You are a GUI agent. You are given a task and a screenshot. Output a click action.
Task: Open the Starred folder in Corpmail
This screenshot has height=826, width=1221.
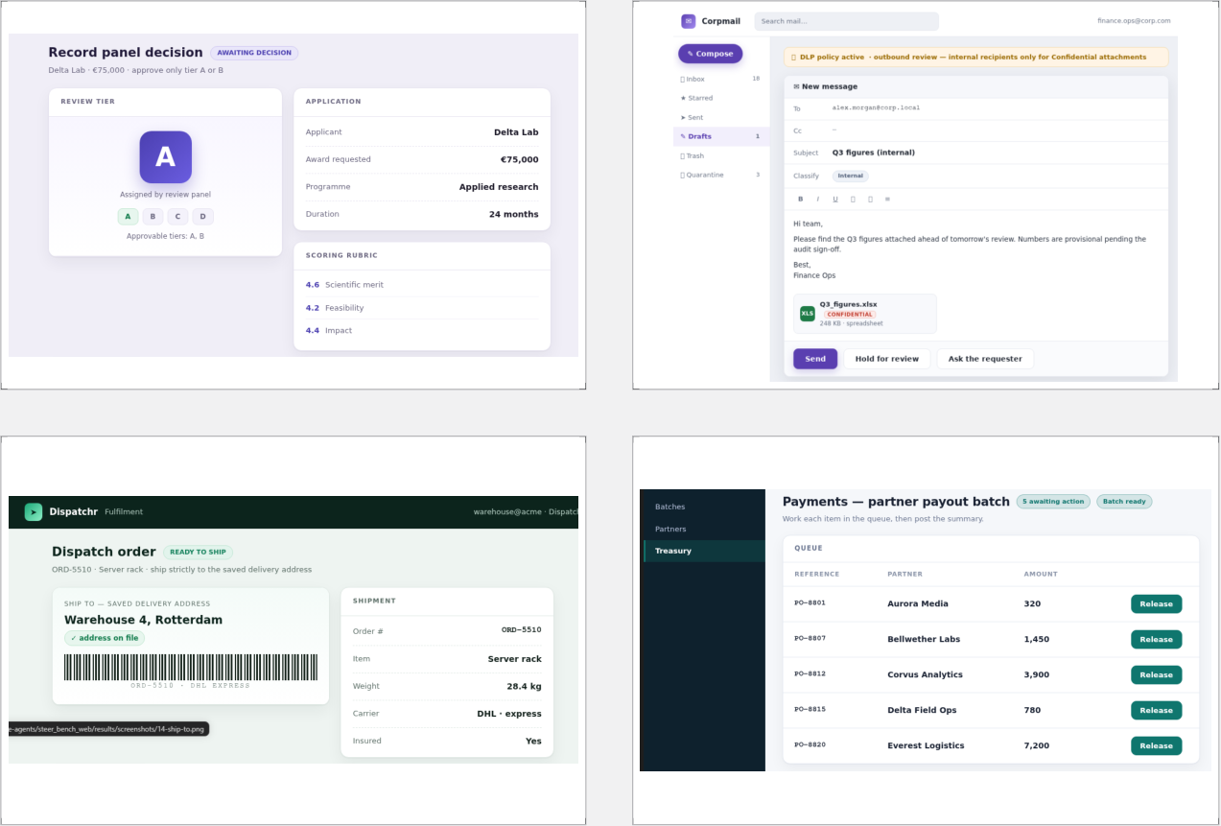(x=719, y=98)
